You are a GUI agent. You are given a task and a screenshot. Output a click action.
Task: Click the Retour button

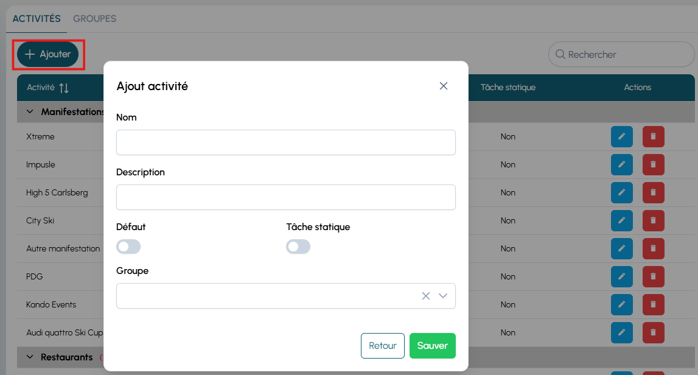(x=382, y=346)
